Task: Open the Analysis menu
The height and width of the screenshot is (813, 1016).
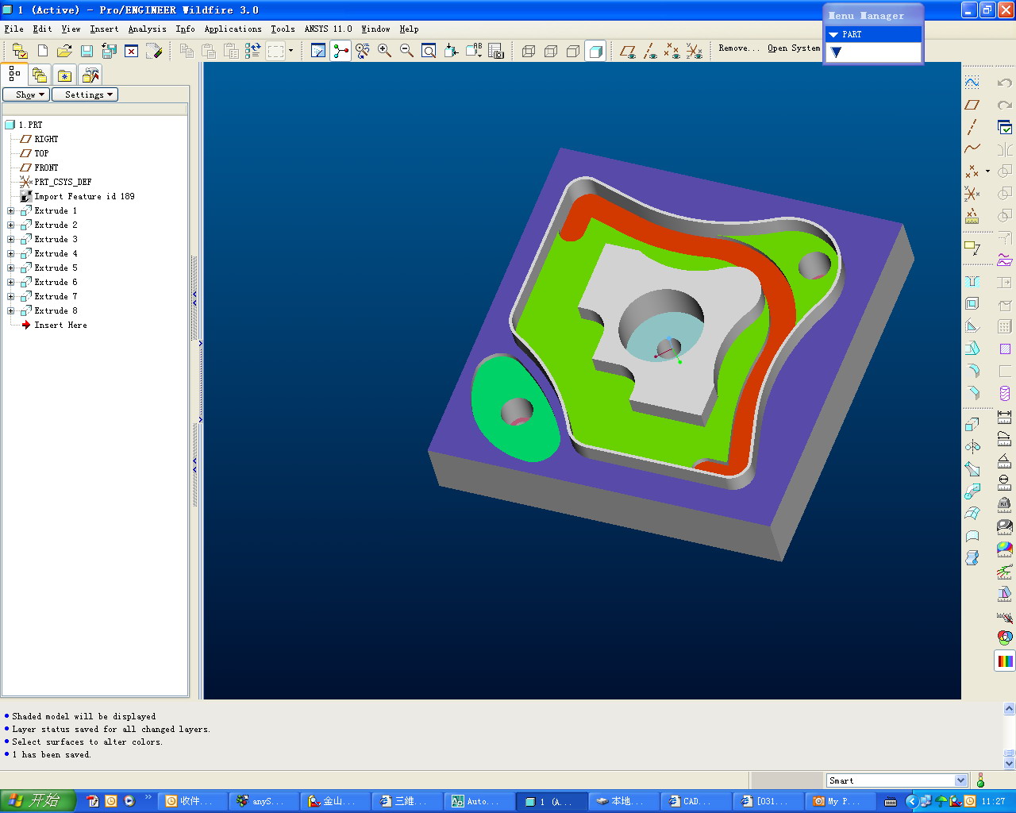Action: [x=148, y=29]
